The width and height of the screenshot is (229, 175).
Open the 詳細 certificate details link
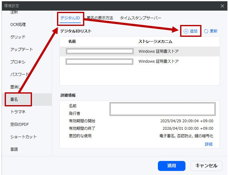[209, 144]
